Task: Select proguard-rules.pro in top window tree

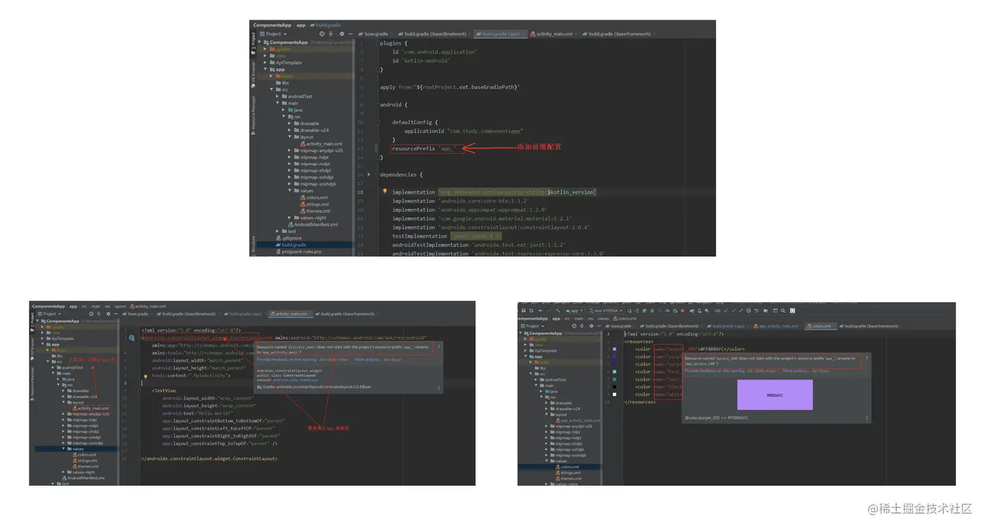Action: point(298,251)
